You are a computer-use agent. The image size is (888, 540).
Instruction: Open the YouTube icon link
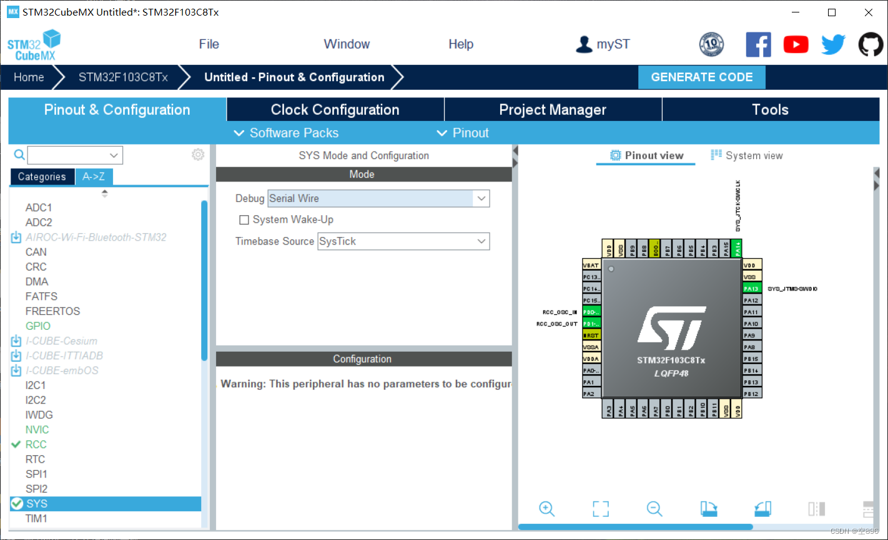796,44
